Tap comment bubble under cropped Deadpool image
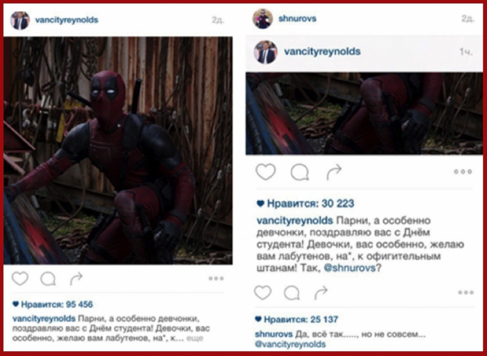 (300, 172)
